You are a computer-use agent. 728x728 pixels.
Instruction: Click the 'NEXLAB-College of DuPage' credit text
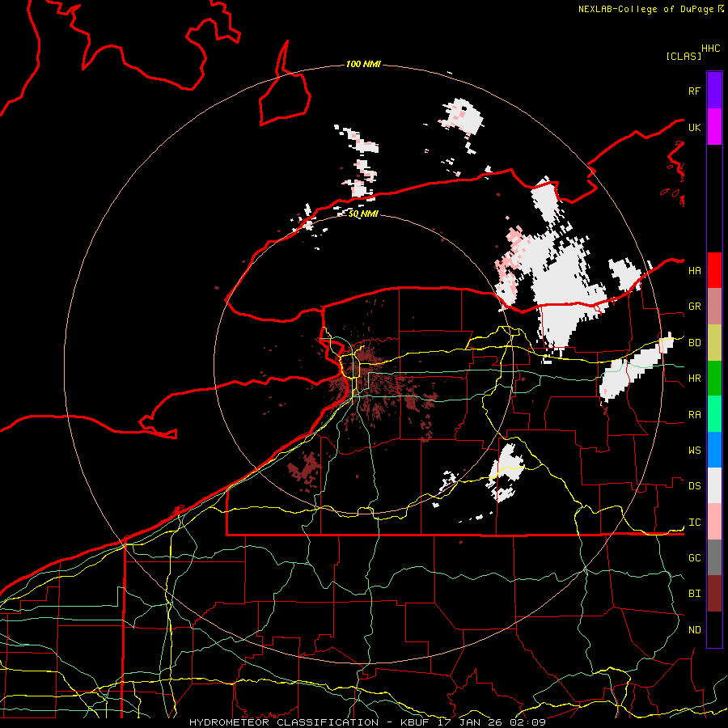pyautogui.click(x=647, y=9)
